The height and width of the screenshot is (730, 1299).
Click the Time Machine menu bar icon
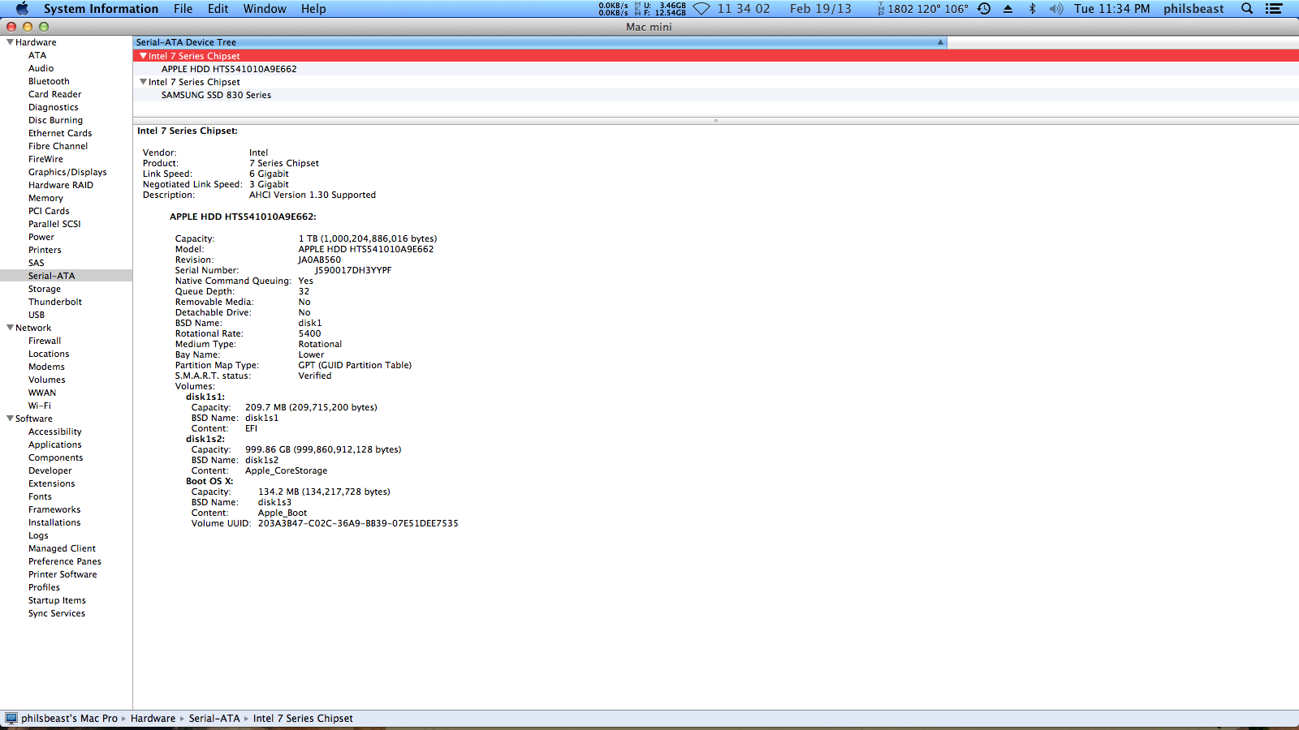(x=984, y=8)
